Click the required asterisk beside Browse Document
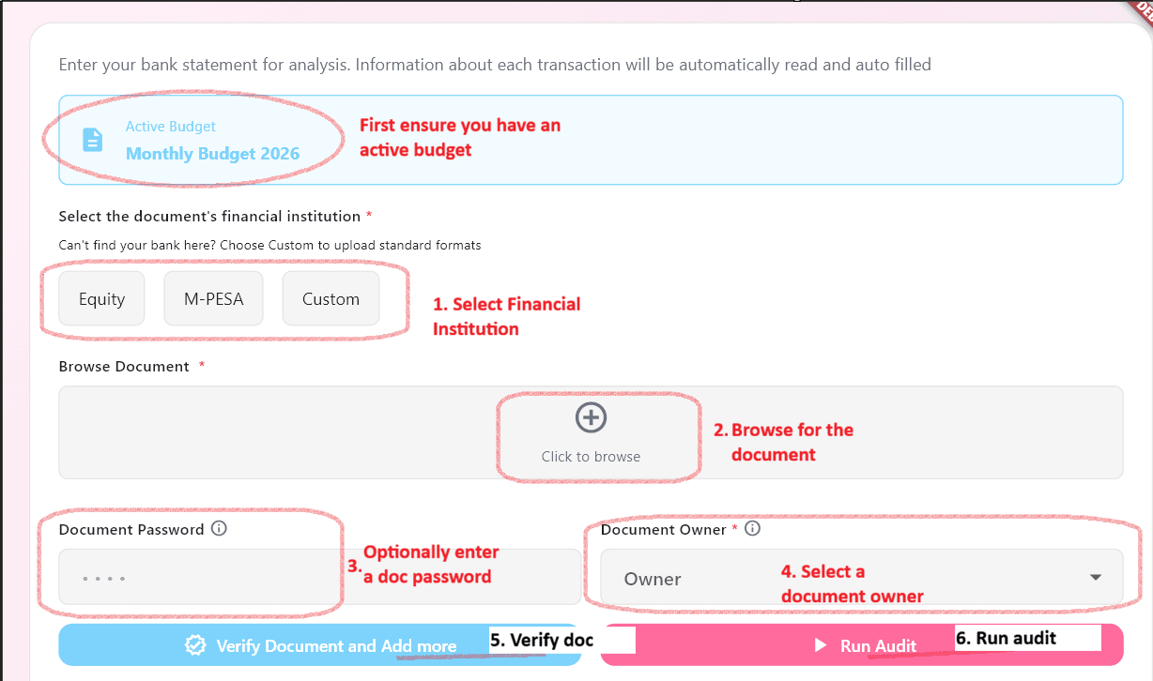This screenshot has width=1153, height=681. tap(201, 366)
